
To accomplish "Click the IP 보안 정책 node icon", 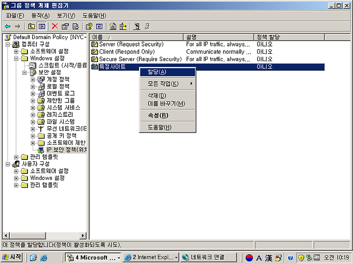I will pos(41,150).
